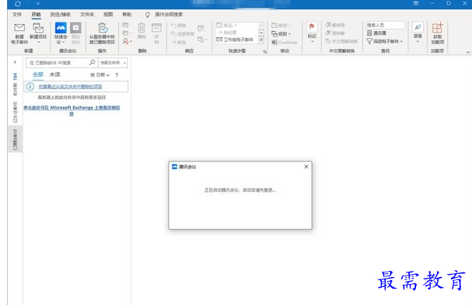The width and height of the screenshot is (472, 305).
Task: Expand the folder pane with the chevron
Action: coord(15,62)
